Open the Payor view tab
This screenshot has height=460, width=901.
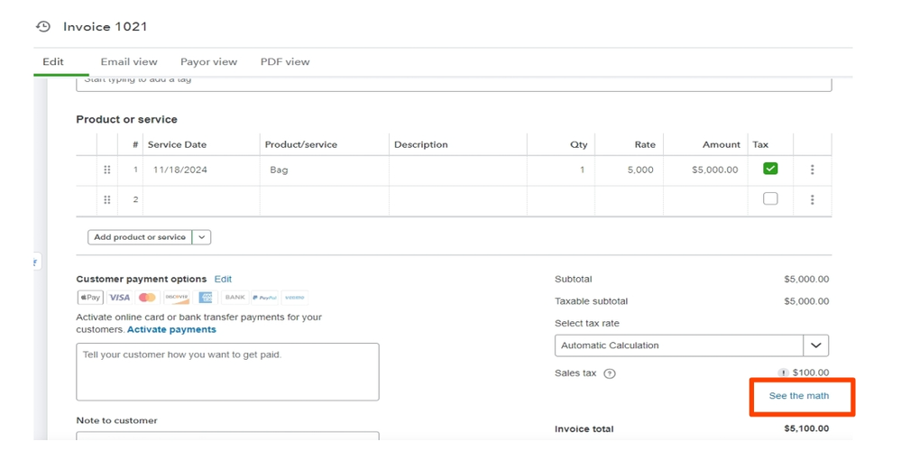click(208, 62)
